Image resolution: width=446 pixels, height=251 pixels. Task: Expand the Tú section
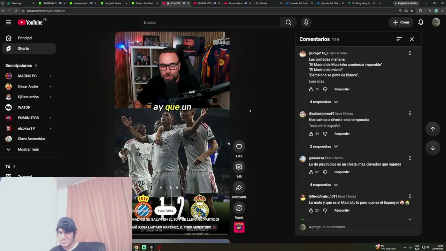tap(10, 166)
